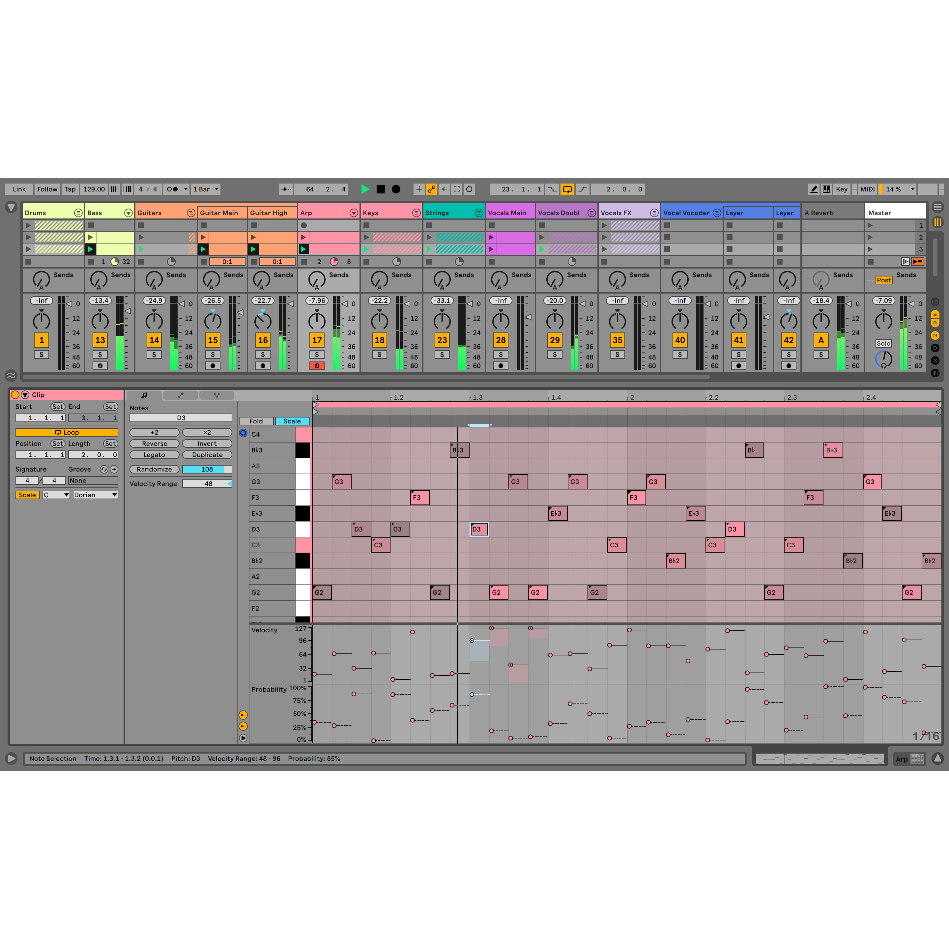Toggle the Automation Arm button
Viewport: 949px width, 949px height.
coord(431,189)
